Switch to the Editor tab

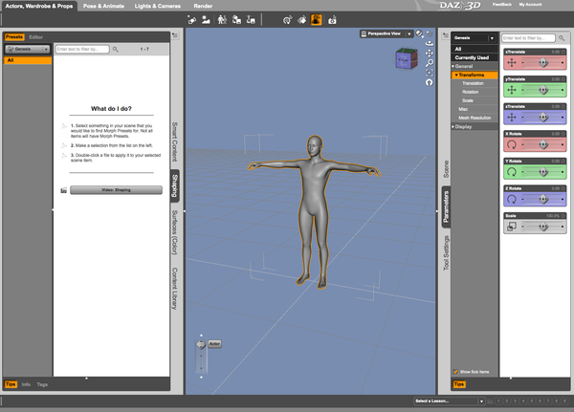coord(34,36)
